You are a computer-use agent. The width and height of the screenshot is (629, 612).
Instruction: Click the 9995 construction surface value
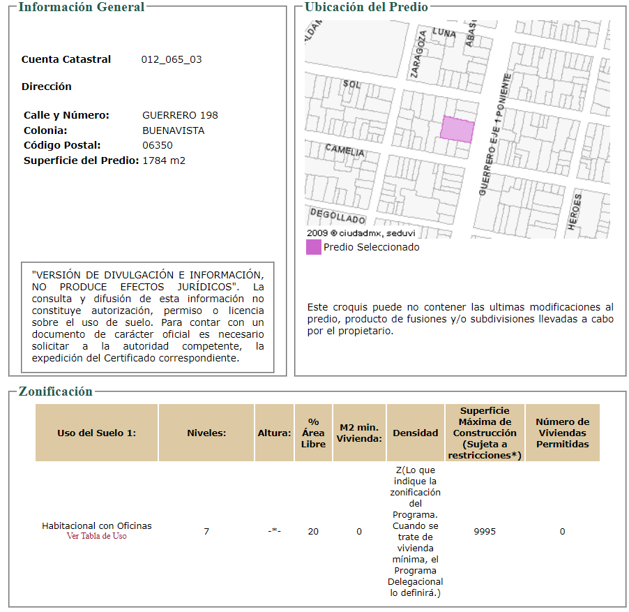(485, 531)
